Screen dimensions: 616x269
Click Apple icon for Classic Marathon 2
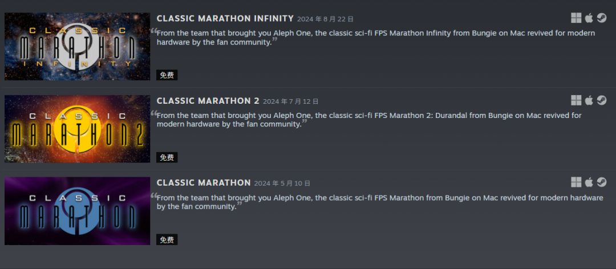pos(589,100)
